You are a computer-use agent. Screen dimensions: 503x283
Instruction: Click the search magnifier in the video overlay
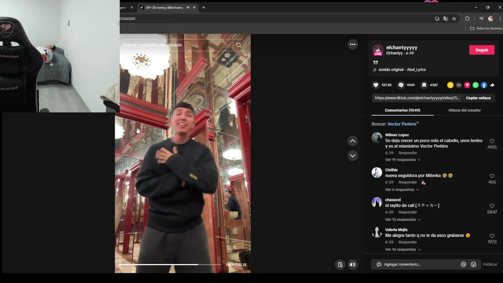click(239, 45)
